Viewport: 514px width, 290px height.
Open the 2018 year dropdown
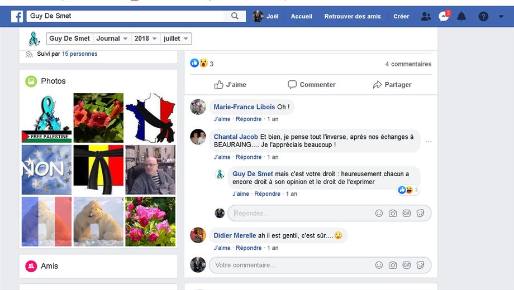coord(146,38)
